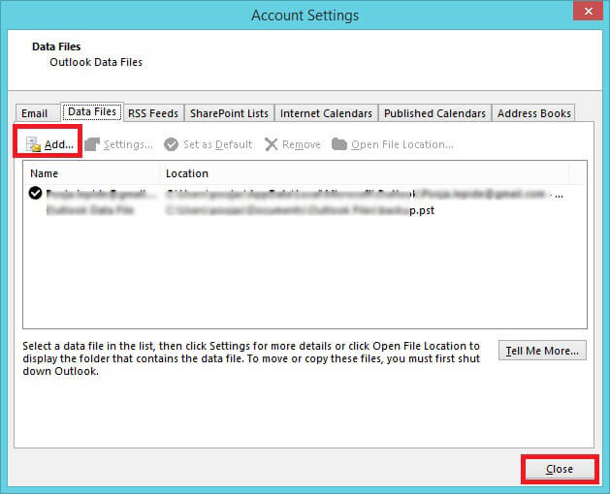
Task: Click the Set as Default checkmark icon
Action: (171, 144)
